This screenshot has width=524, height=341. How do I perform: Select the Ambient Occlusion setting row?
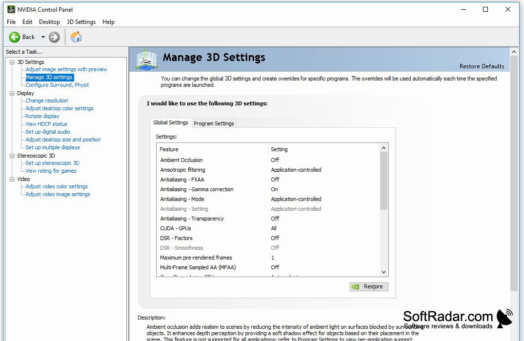point(268,160)
